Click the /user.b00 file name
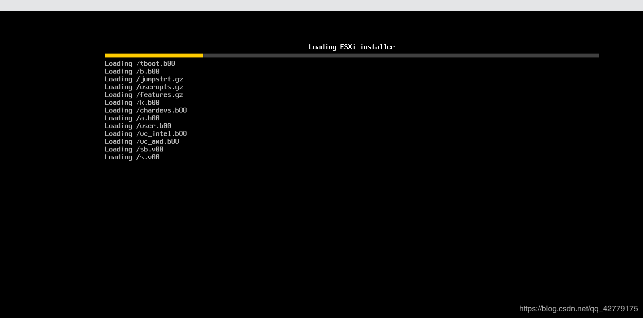This screenshot has width=643, height=318. (153, 126)
